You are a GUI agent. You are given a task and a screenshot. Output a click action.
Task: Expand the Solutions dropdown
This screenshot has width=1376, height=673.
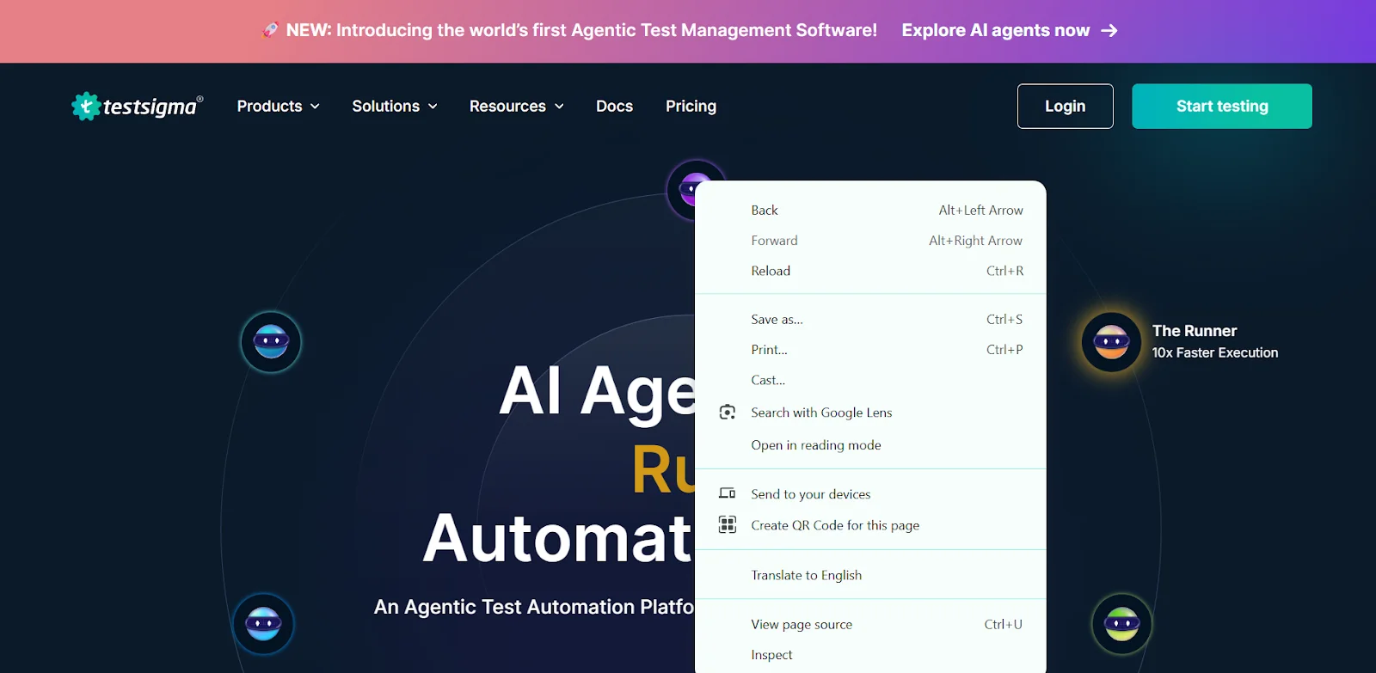[395, 106]
